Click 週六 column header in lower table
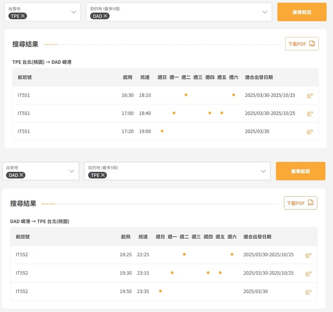333x312 pixels. click(x=232, y=237)
